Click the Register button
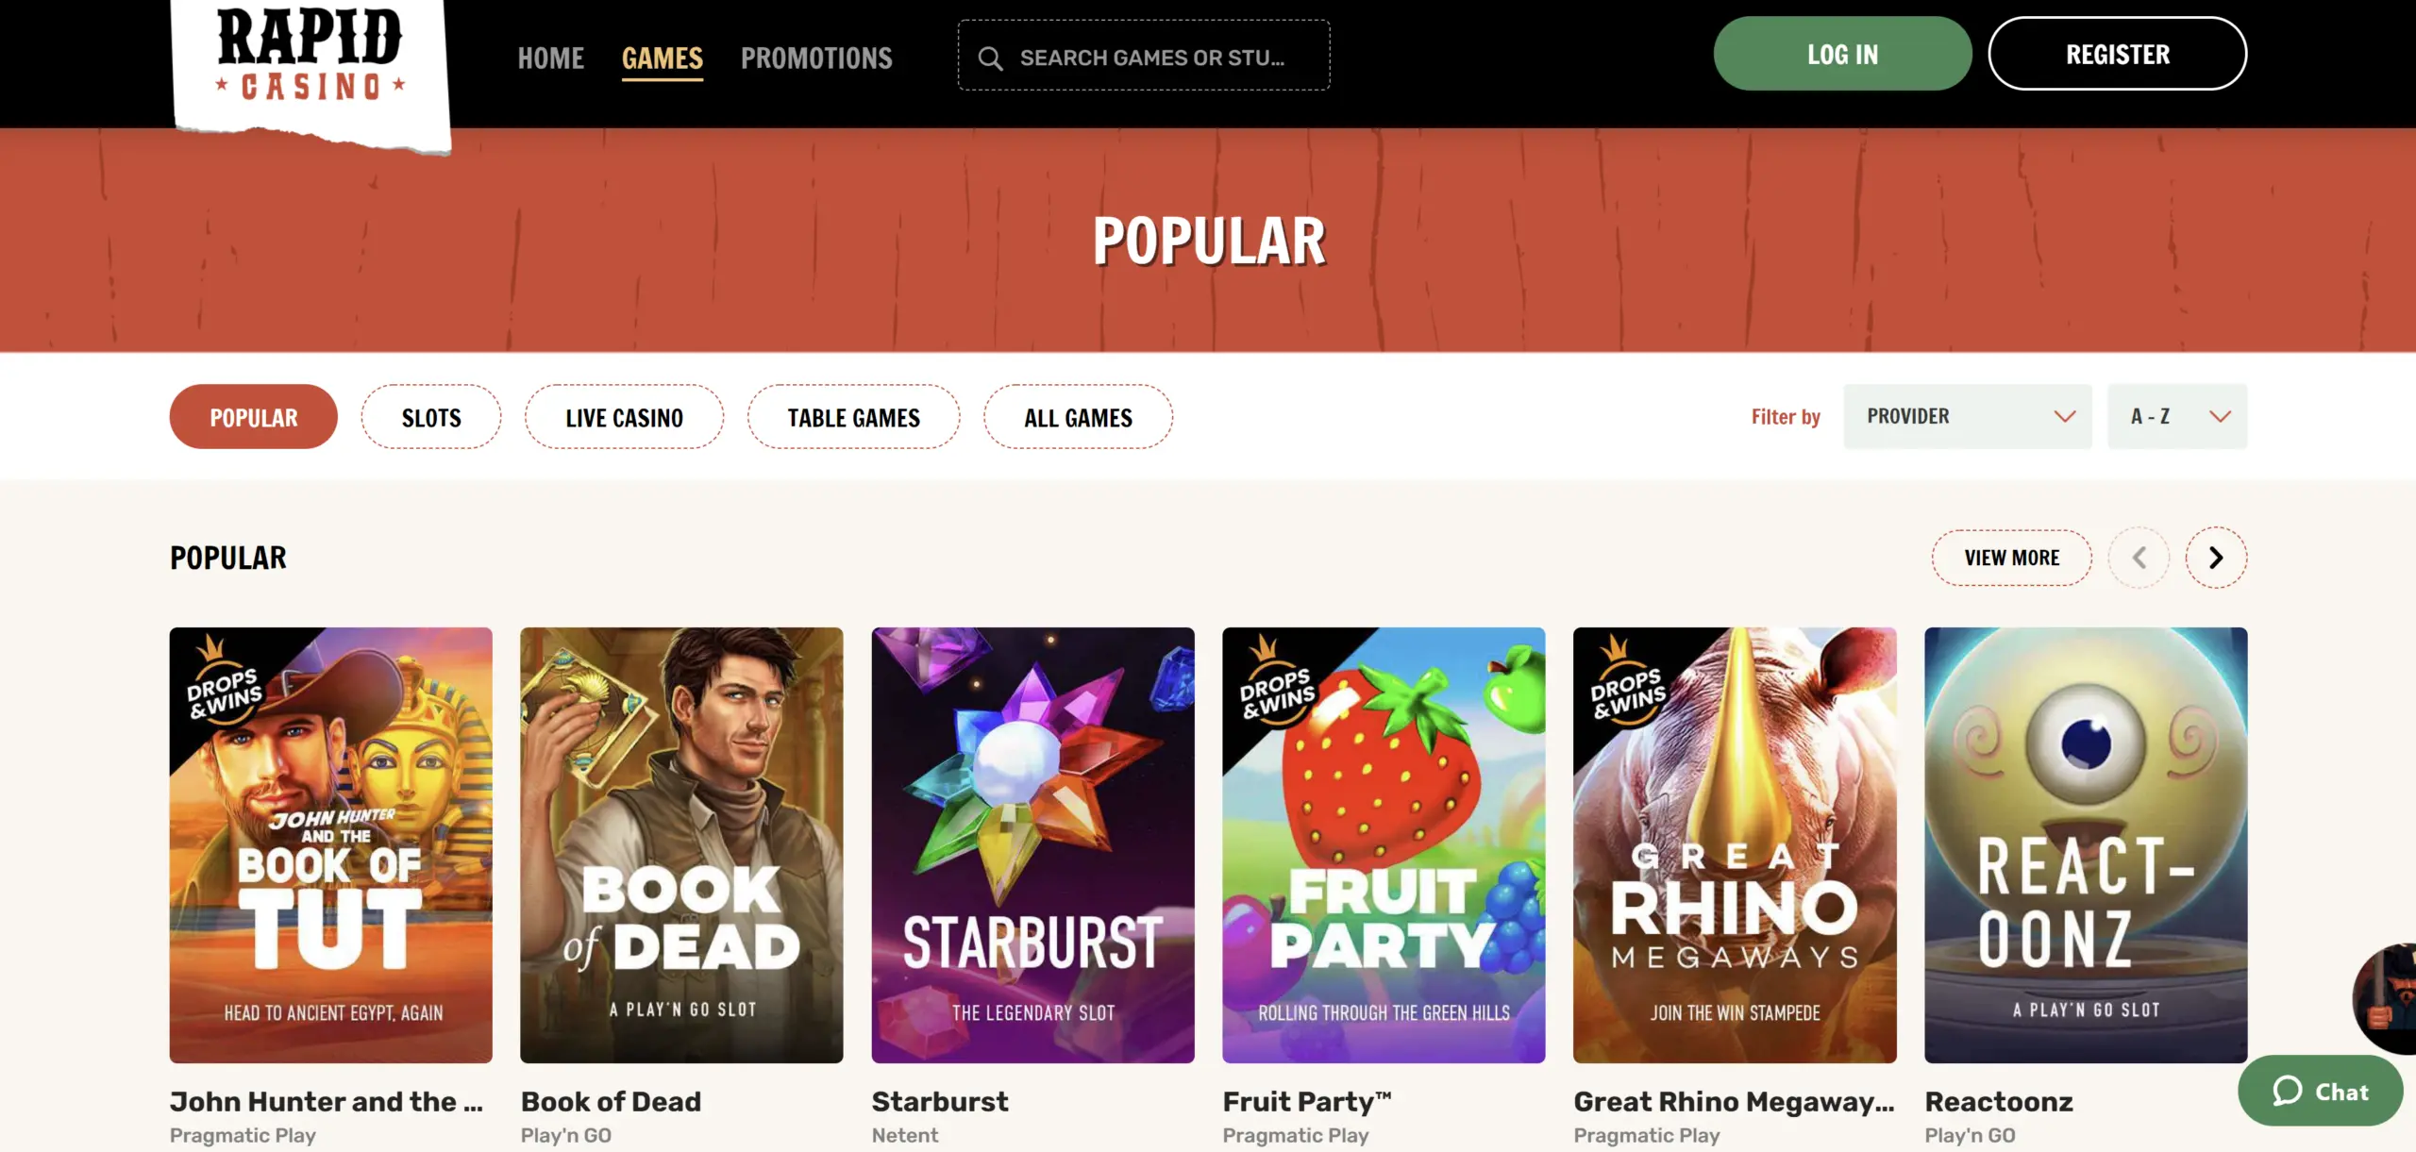Image resolution: width=2416 pixels, height=1152 pixels. pyautogui.click(x=2118, y=54)
